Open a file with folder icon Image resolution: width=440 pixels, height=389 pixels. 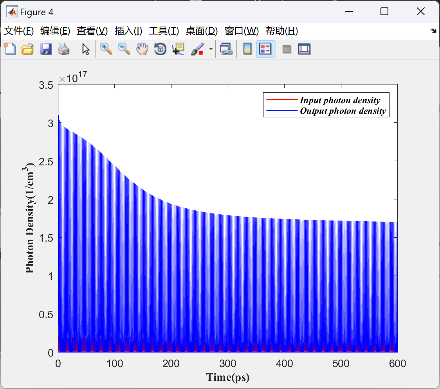coord(27,49)
